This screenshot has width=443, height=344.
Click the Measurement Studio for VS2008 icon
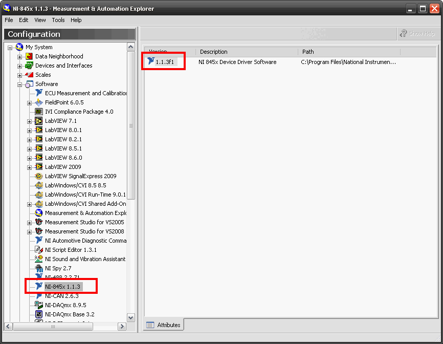[39, 231]
